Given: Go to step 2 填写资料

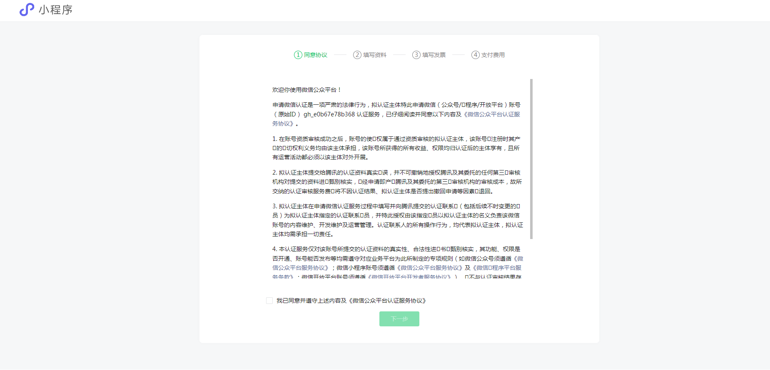Looking at the screenshot, I should point(370,55).
